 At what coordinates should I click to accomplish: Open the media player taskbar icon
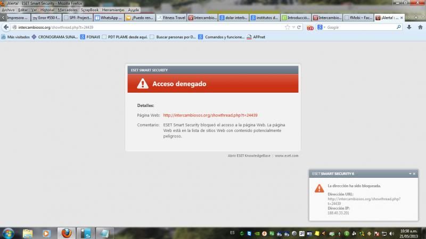coord(46,233)
